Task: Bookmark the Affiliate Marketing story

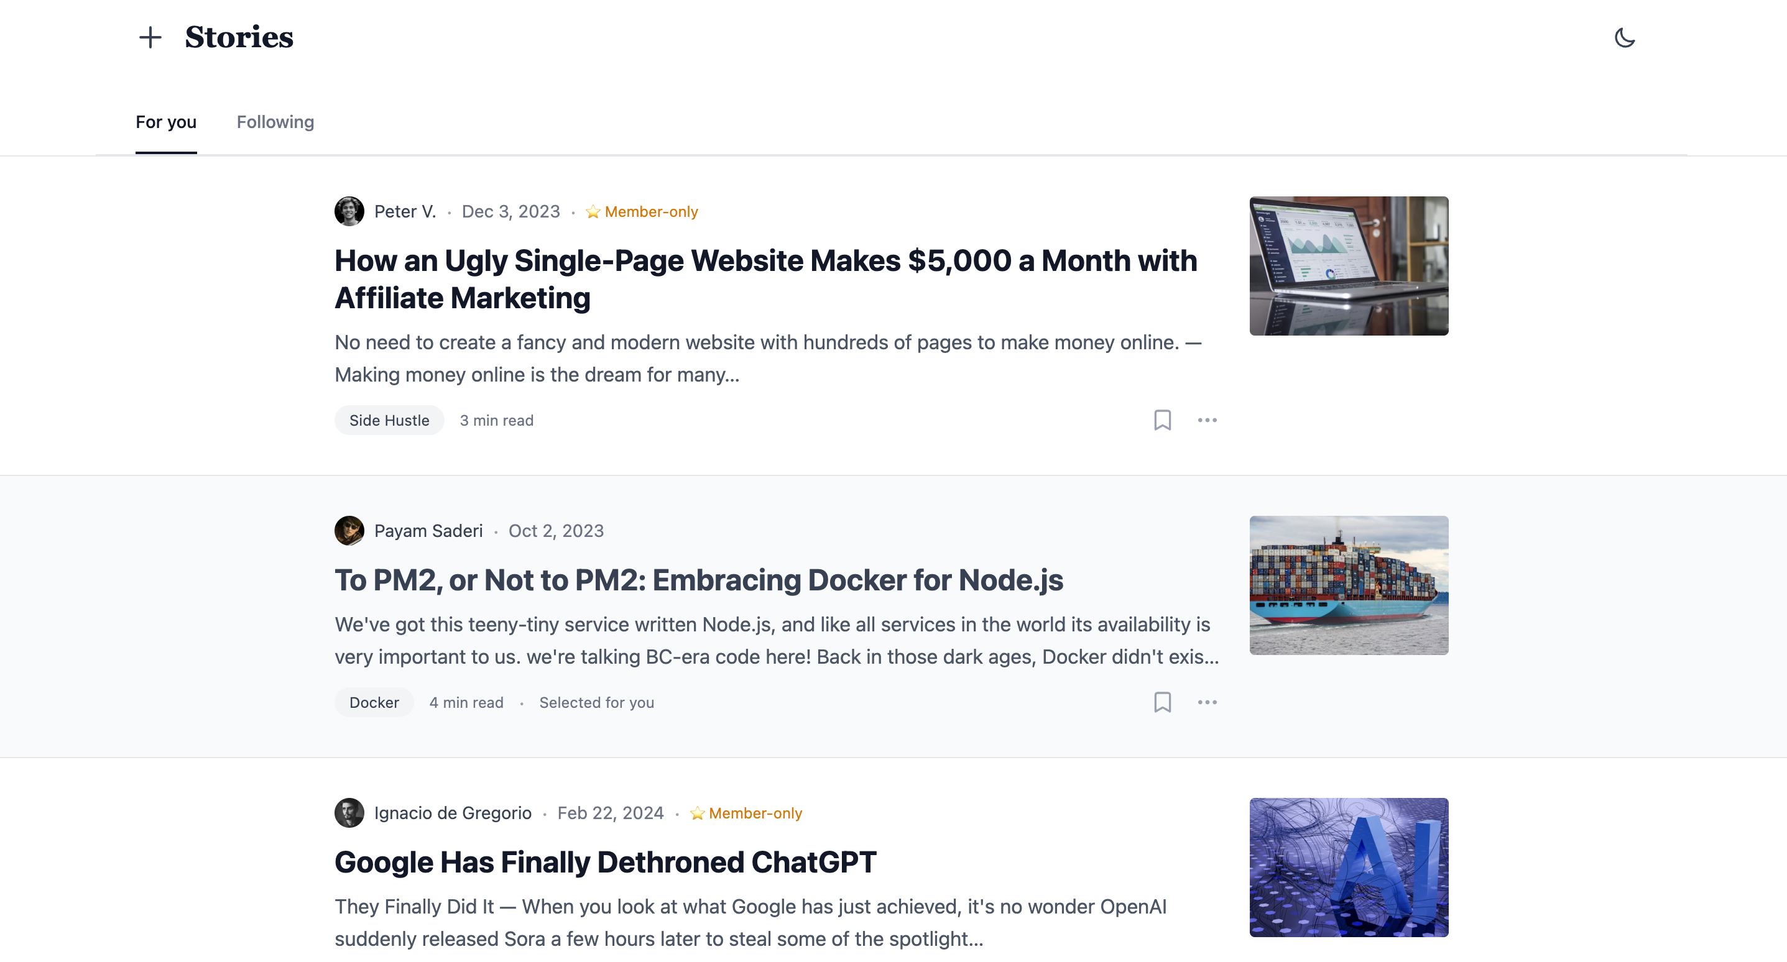Action: (x=1162, y=420)
